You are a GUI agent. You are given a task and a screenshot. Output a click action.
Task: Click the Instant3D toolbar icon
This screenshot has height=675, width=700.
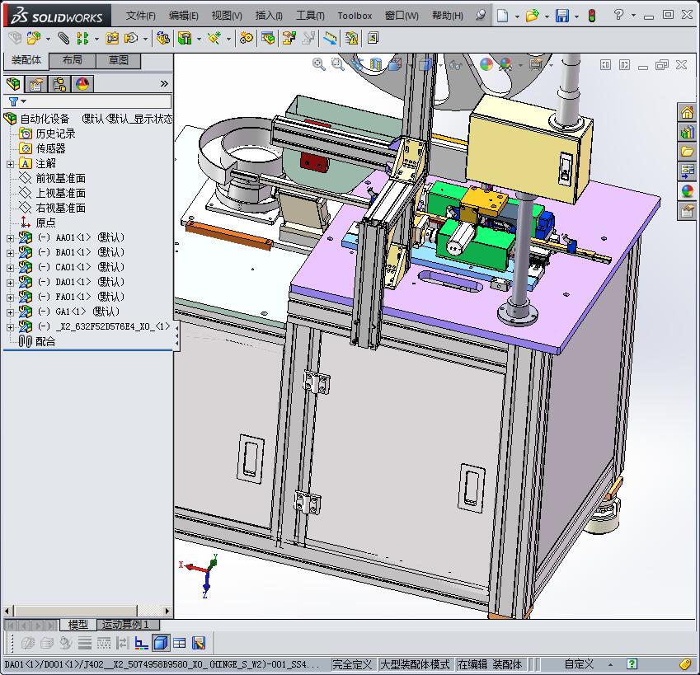coord(373,39)
